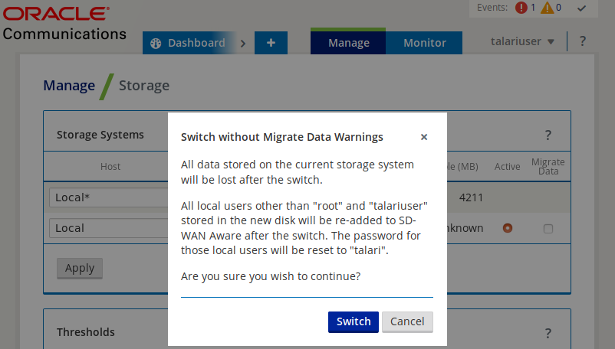615x349 pixels.
Task: Click the critical events count 1
Action: coord(533,8)
